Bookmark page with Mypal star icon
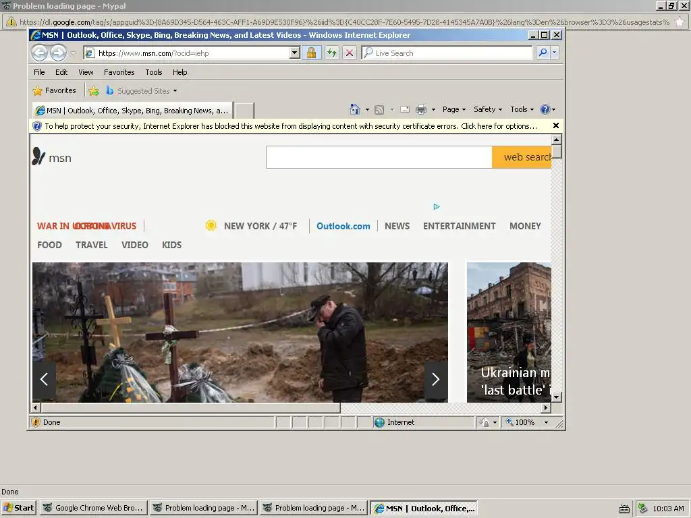The image size is (691, 518). (680, 22)
